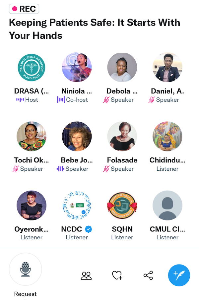Click the Space title Keeping Patients Safe
The width and height of the screenshot is (199, 301).
(95, 29)
